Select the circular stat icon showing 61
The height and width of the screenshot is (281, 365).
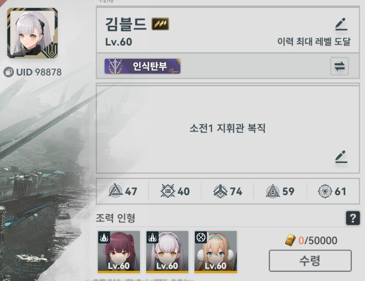(x=325, y=191)
